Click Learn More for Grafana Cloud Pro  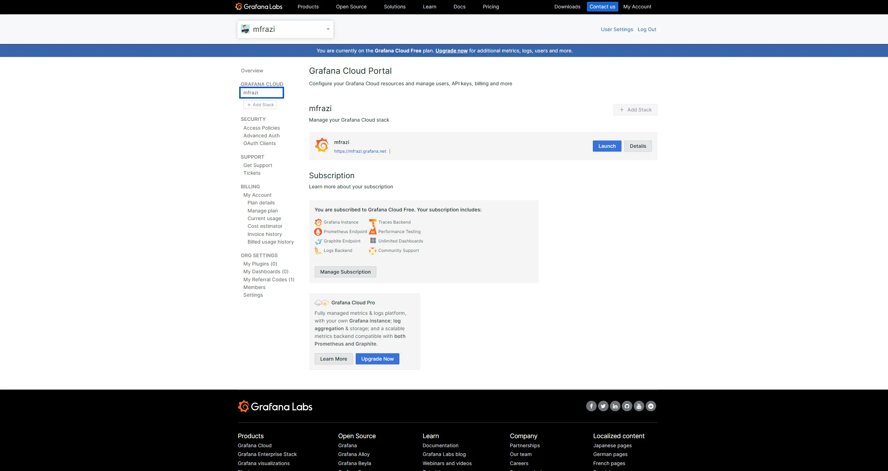pos(333,359)
